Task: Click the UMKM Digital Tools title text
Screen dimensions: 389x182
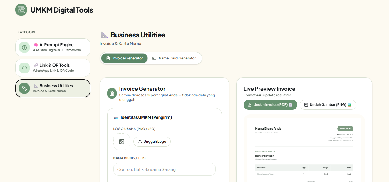Action: pos(62,10)
